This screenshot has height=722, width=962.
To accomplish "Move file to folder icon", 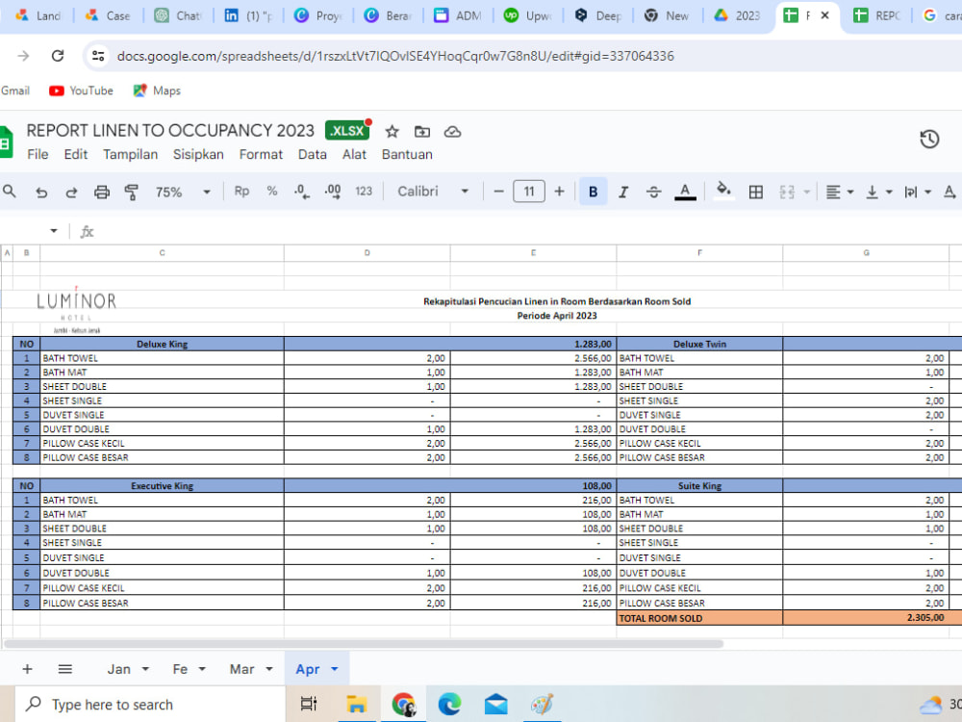I will (x=422, y=131).
